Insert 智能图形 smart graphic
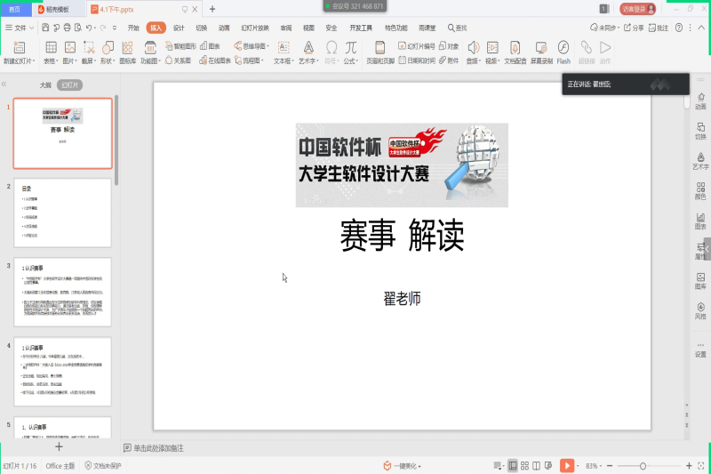The height and width of the screenshot is (474, 711). click(181, 46)
